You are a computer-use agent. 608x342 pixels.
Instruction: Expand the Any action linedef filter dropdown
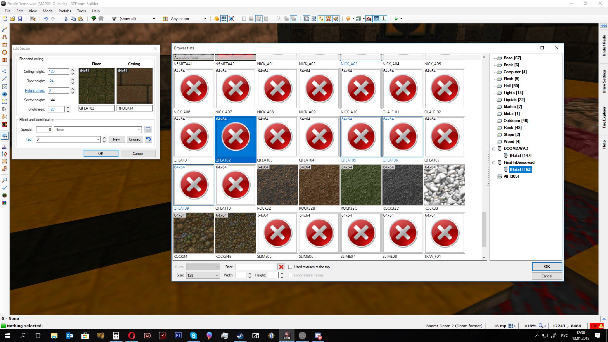click(x=205, y=19)
